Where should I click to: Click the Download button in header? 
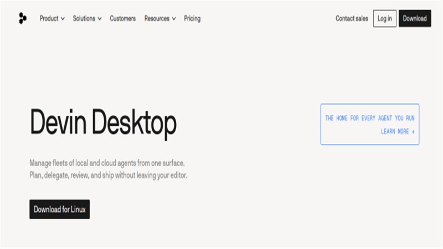415,18
